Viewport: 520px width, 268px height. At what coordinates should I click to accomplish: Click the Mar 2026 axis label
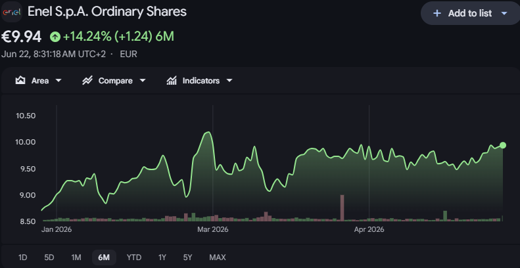pyautogui.click(x=212, y=229)
